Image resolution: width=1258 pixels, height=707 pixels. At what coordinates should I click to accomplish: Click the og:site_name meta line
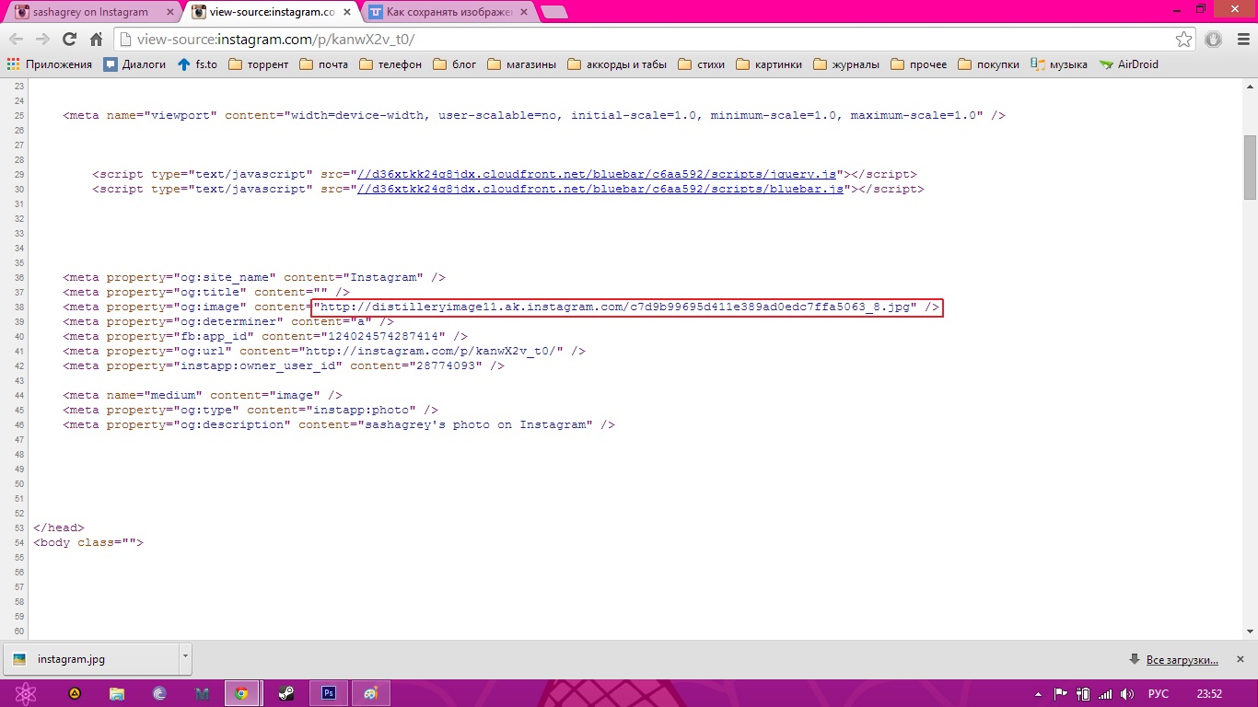pos(254,277)
